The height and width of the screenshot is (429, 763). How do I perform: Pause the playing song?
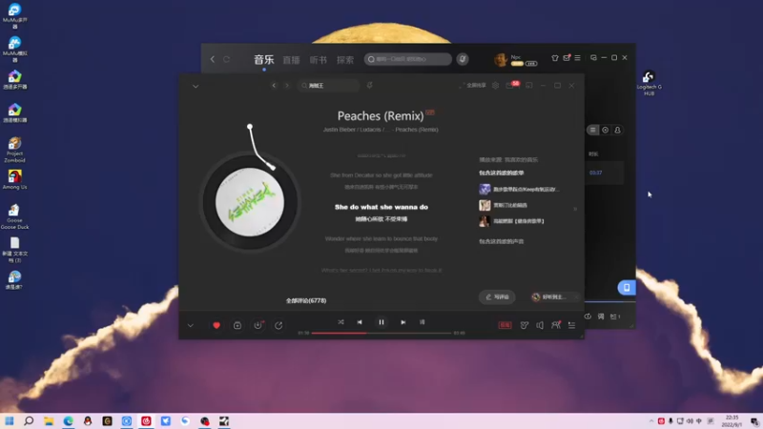coord(381,322)
